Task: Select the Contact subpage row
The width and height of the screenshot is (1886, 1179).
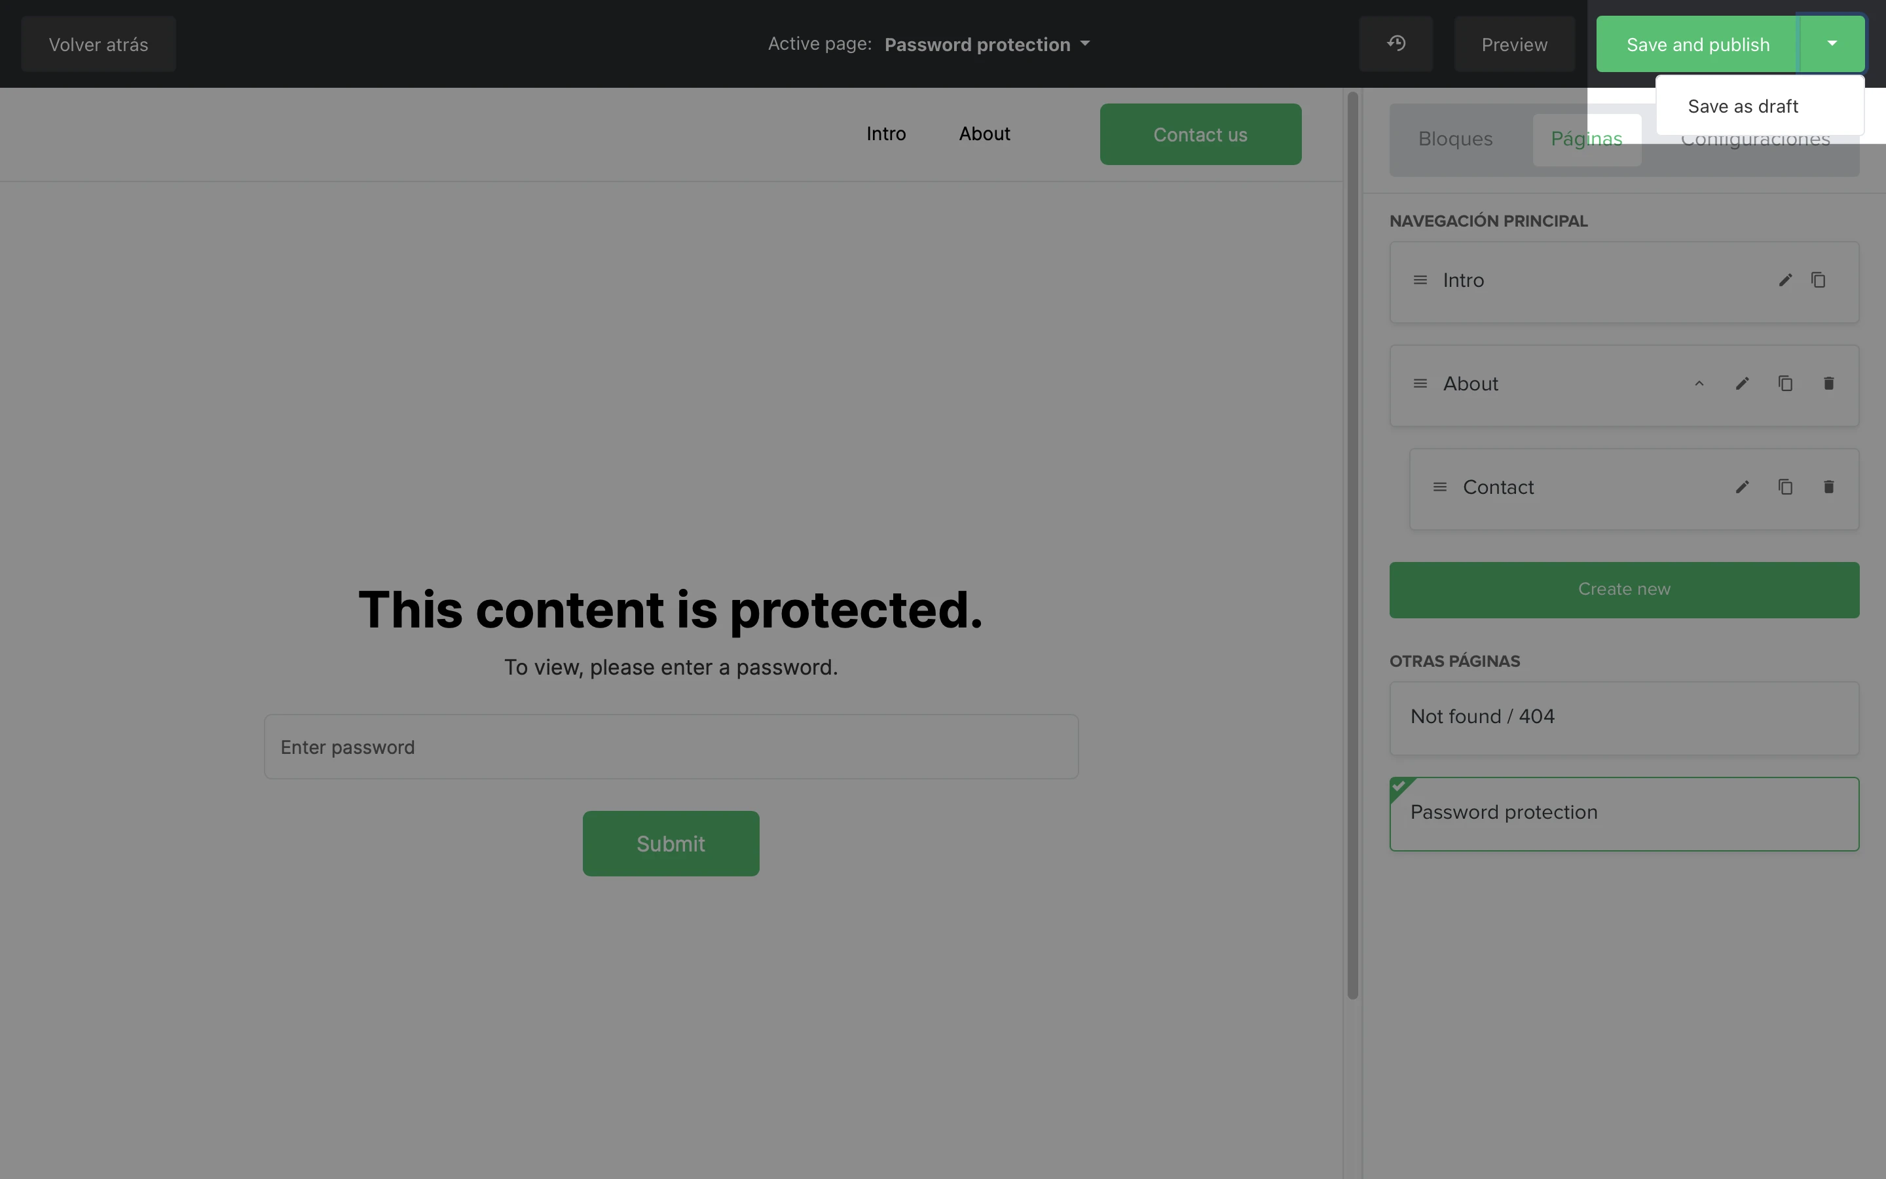Action: point(1635,489)
